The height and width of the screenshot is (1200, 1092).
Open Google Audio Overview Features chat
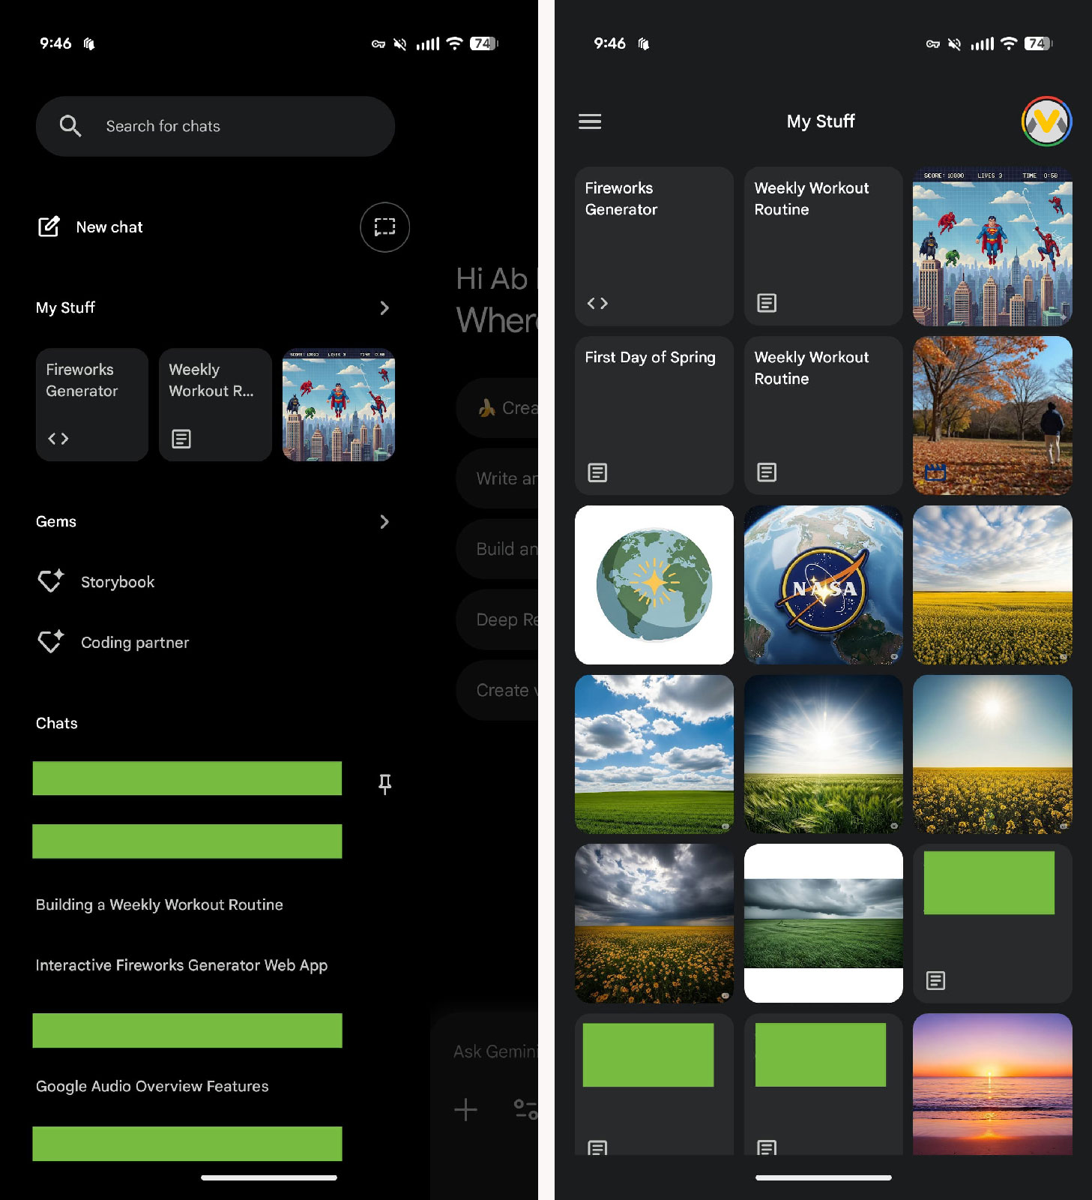pos(152,1087)
